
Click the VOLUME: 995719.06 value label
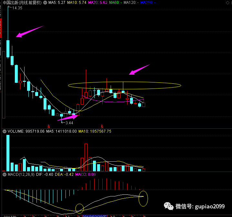point(26,131)
